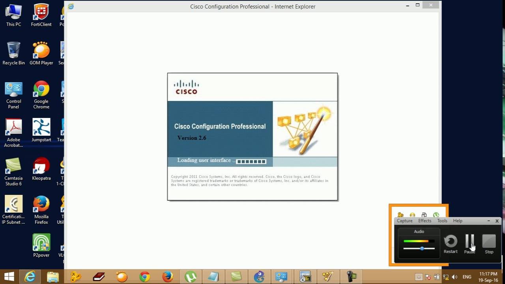The width and height of the screenshot is (505, 284).
Task: Open Camtasia Studio 6 desktop shortcut
Action: pyautogui.click(x=13, y=172)
